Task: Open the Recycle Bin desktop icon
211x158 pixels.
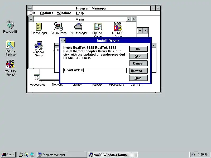Action: pos(11,27)
